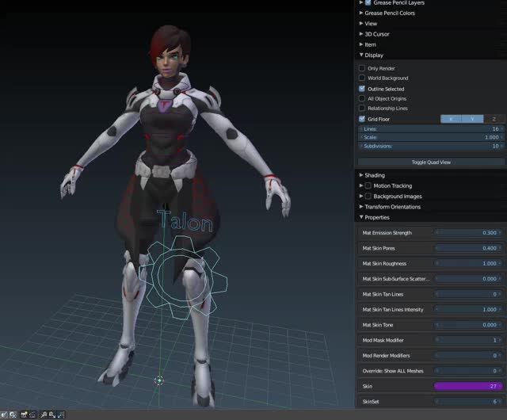Expand the View panel
The width and height of the screenshot is (507, 420).
pyautogui.click(x=361, y=23)
